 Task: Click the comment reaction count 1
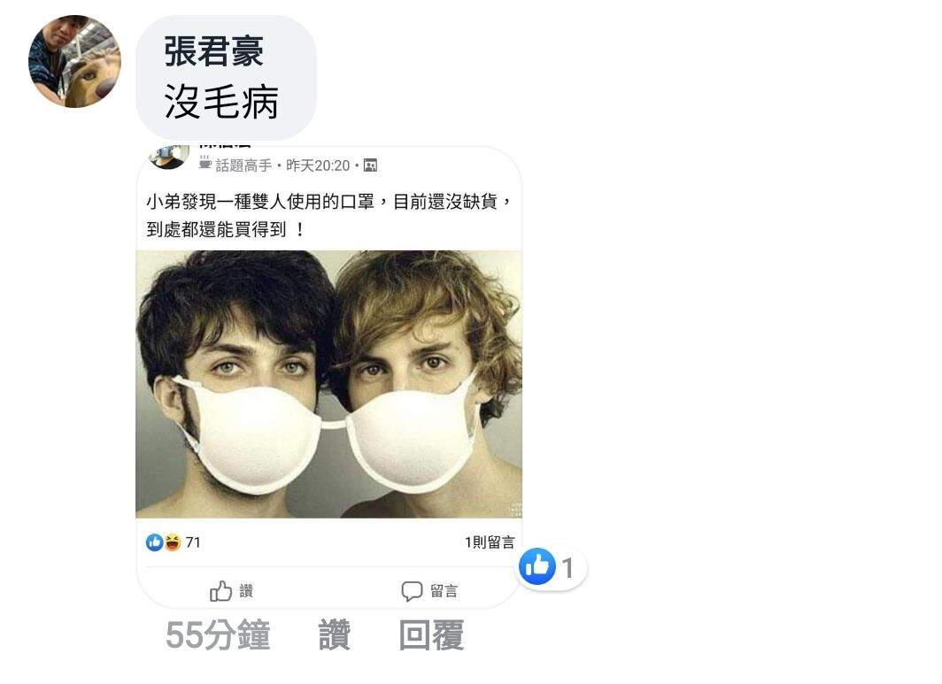[568, 568]
